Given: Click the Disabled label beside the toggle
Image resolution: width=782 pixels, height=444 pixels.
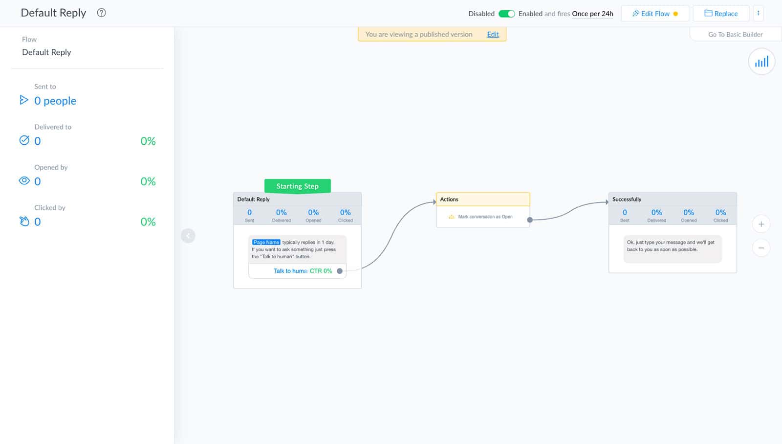Looking at the screenshot, I should (x=481, y=14).
